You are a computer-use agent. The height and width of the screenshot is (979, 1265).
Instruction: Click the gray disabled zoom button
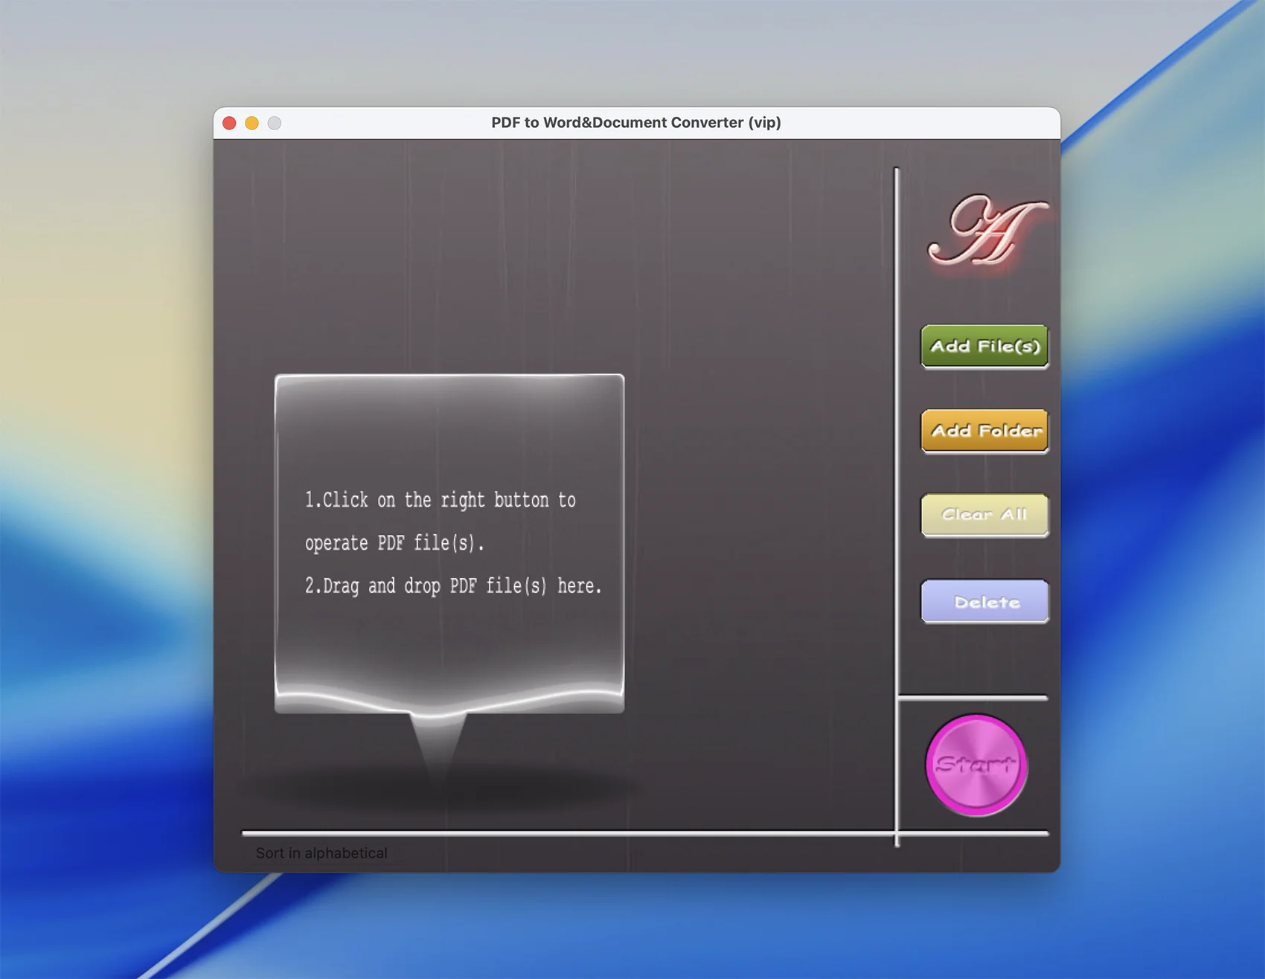275,123
